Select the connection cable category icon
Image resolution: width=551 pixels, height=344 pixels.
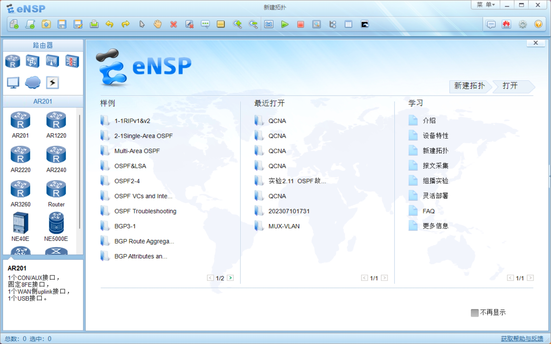pos(52,83)
